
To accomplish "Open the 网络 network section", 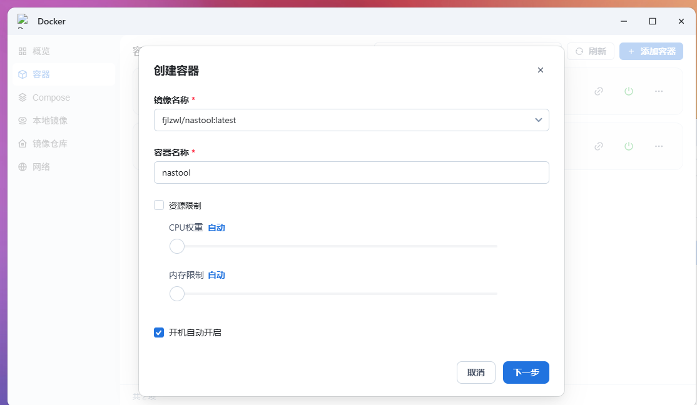I will [x=64, y=167].
